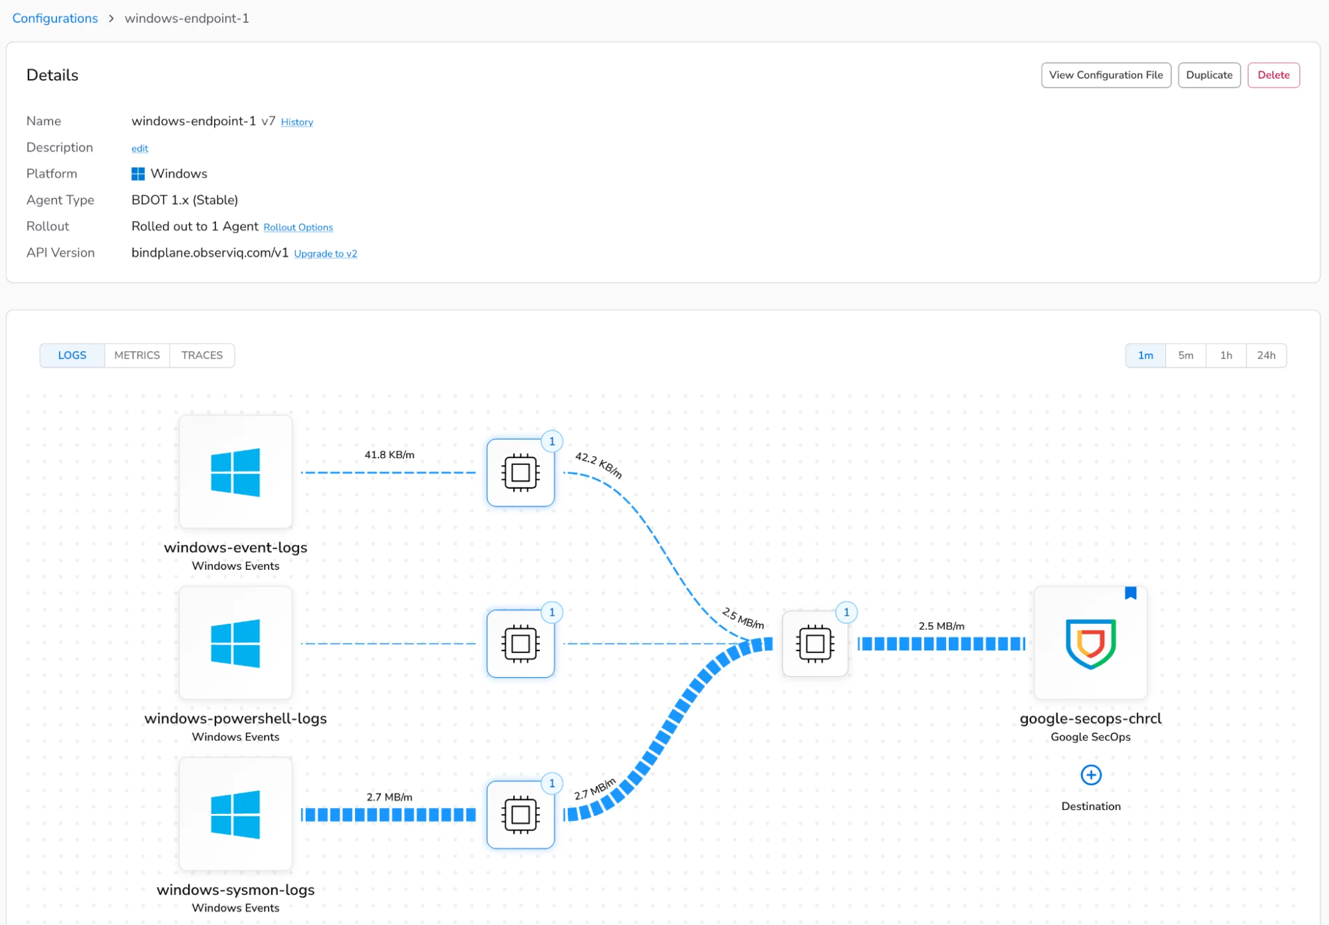The image size is (1329, 925).
Task: Switch to the TRACES tab
Action: [x=202, y=355]
